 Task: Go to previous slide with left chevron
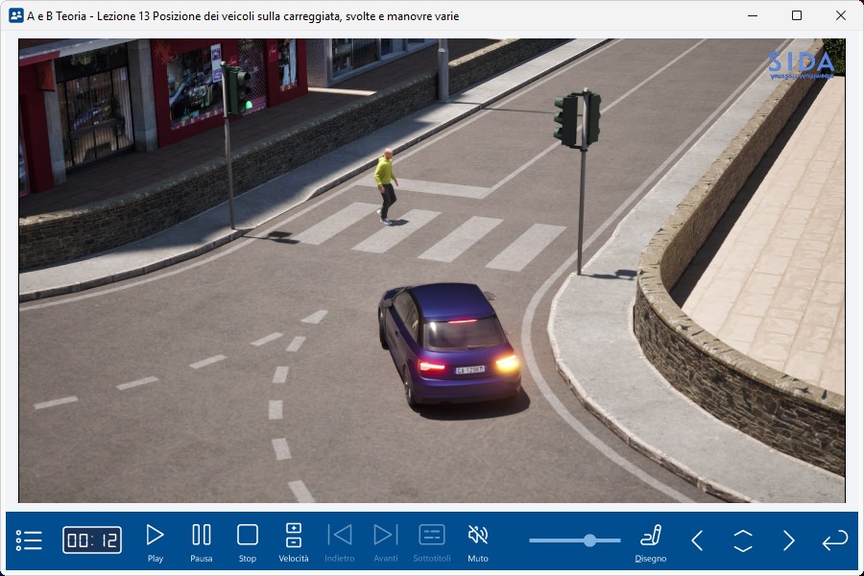point(697,540)
